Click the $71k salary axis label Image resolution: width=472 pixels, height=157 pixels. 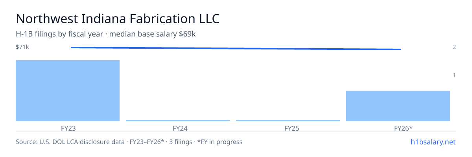22,47
